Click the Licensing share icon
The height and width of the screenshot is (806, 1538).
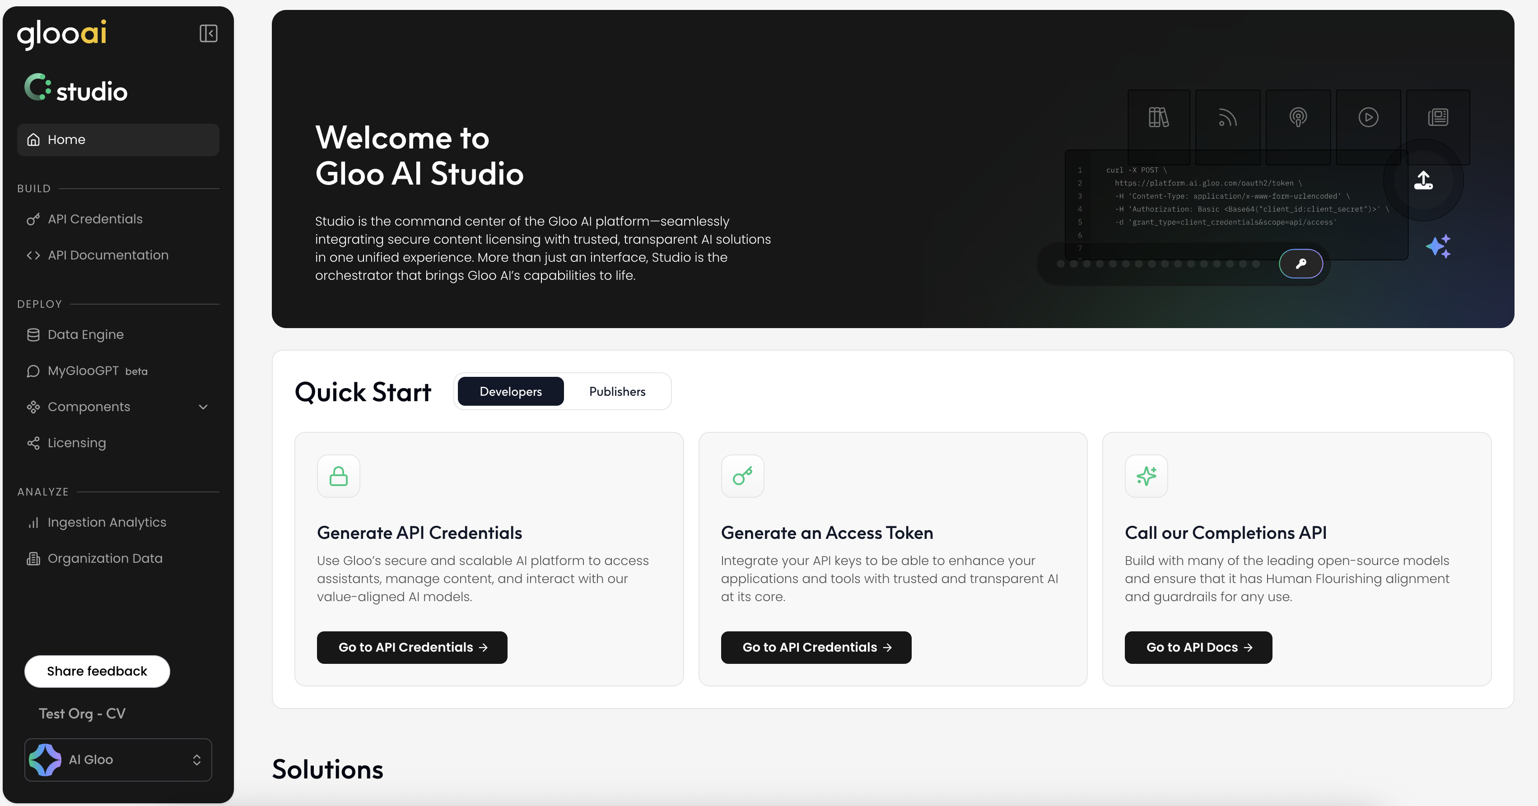[33, 443]
